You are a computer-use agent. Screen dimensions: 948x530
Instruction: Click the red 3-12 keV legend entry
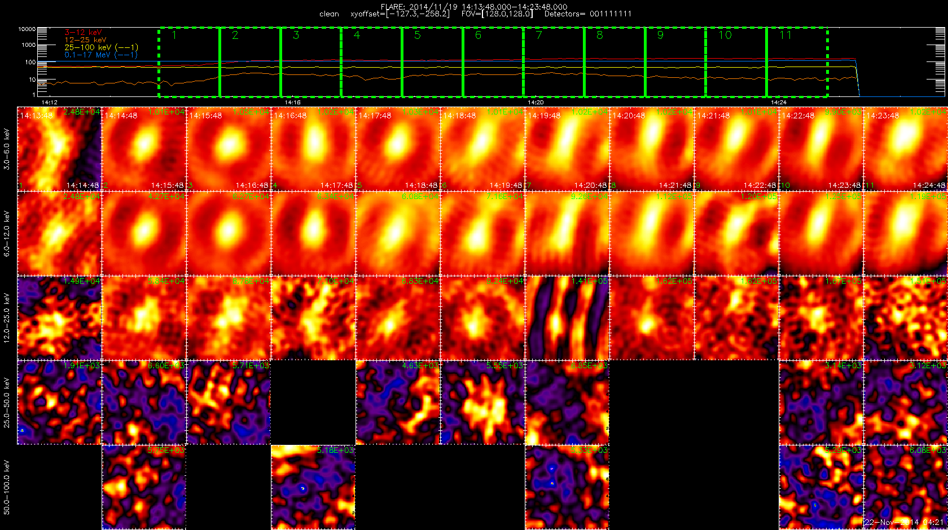tap(83, 33)
